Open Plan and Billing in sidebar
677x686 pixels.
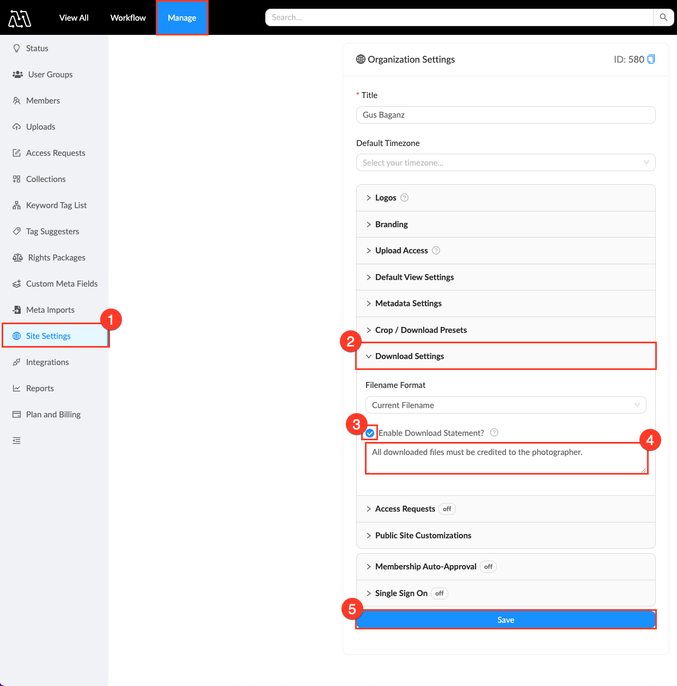click(x=53, y=415)
